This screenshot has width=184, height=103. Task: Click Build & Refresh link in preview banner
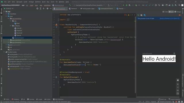click(170, 18)
